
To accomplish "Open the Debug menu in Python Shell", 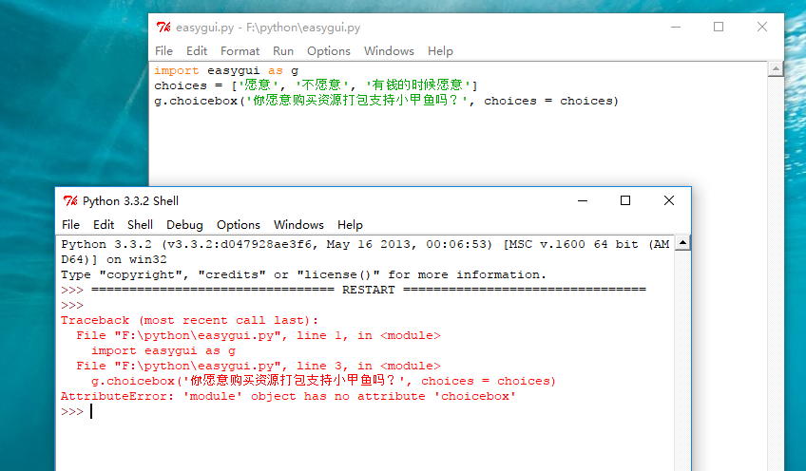I will tap(184, 225).
